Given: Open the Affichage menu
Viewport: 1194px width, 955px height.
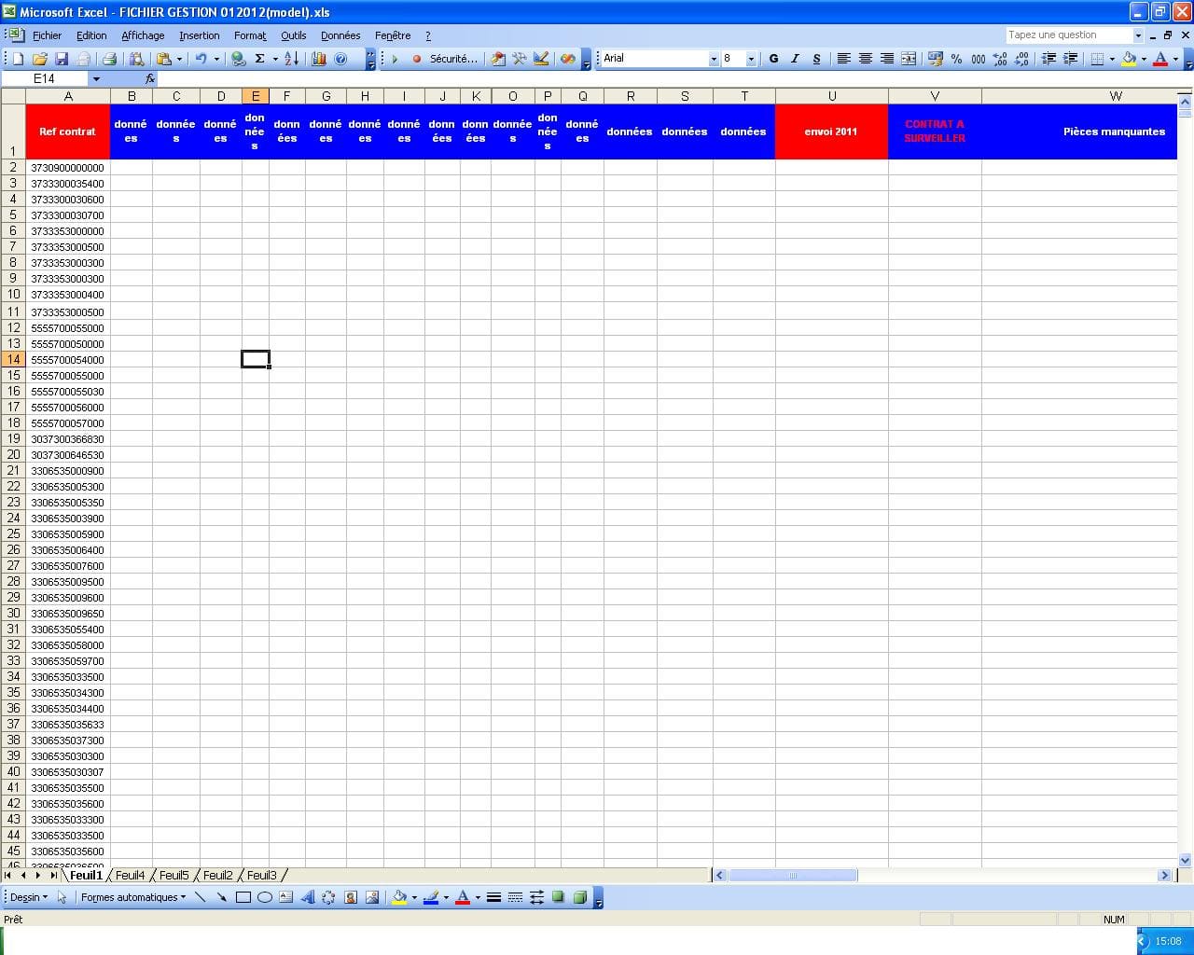Looking at the screenshot, I should click(x=143, y=35).
